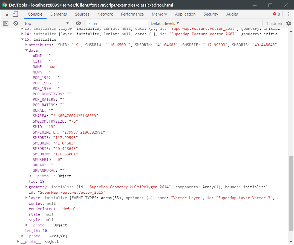Expand the bottom-most __proto__ Object

tap(18, 241)
